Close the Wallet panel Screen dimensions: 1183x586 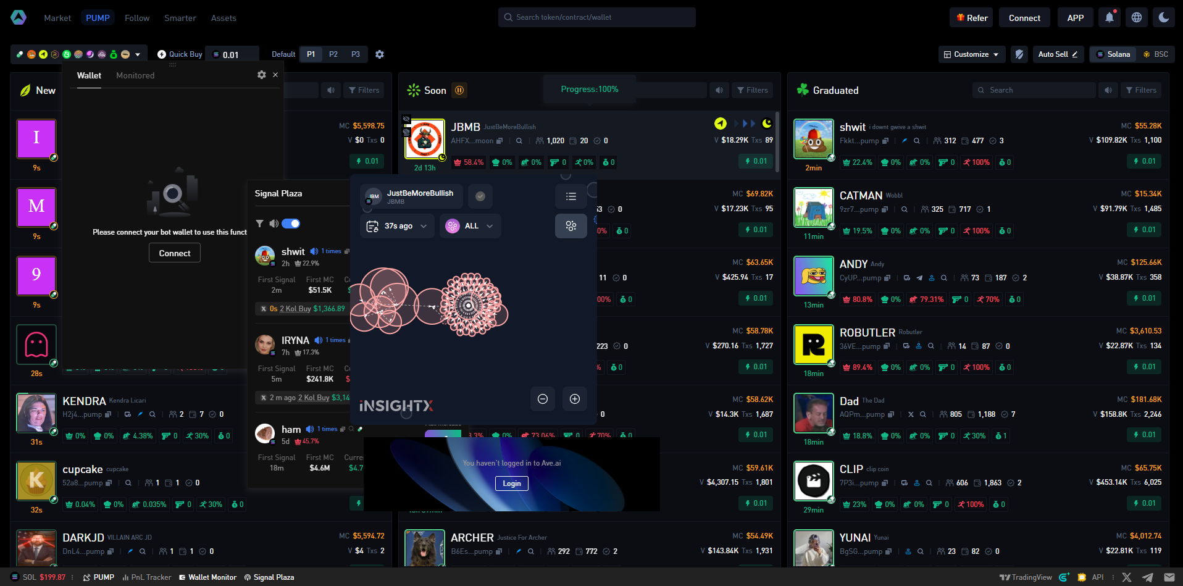tap(275, 75)
